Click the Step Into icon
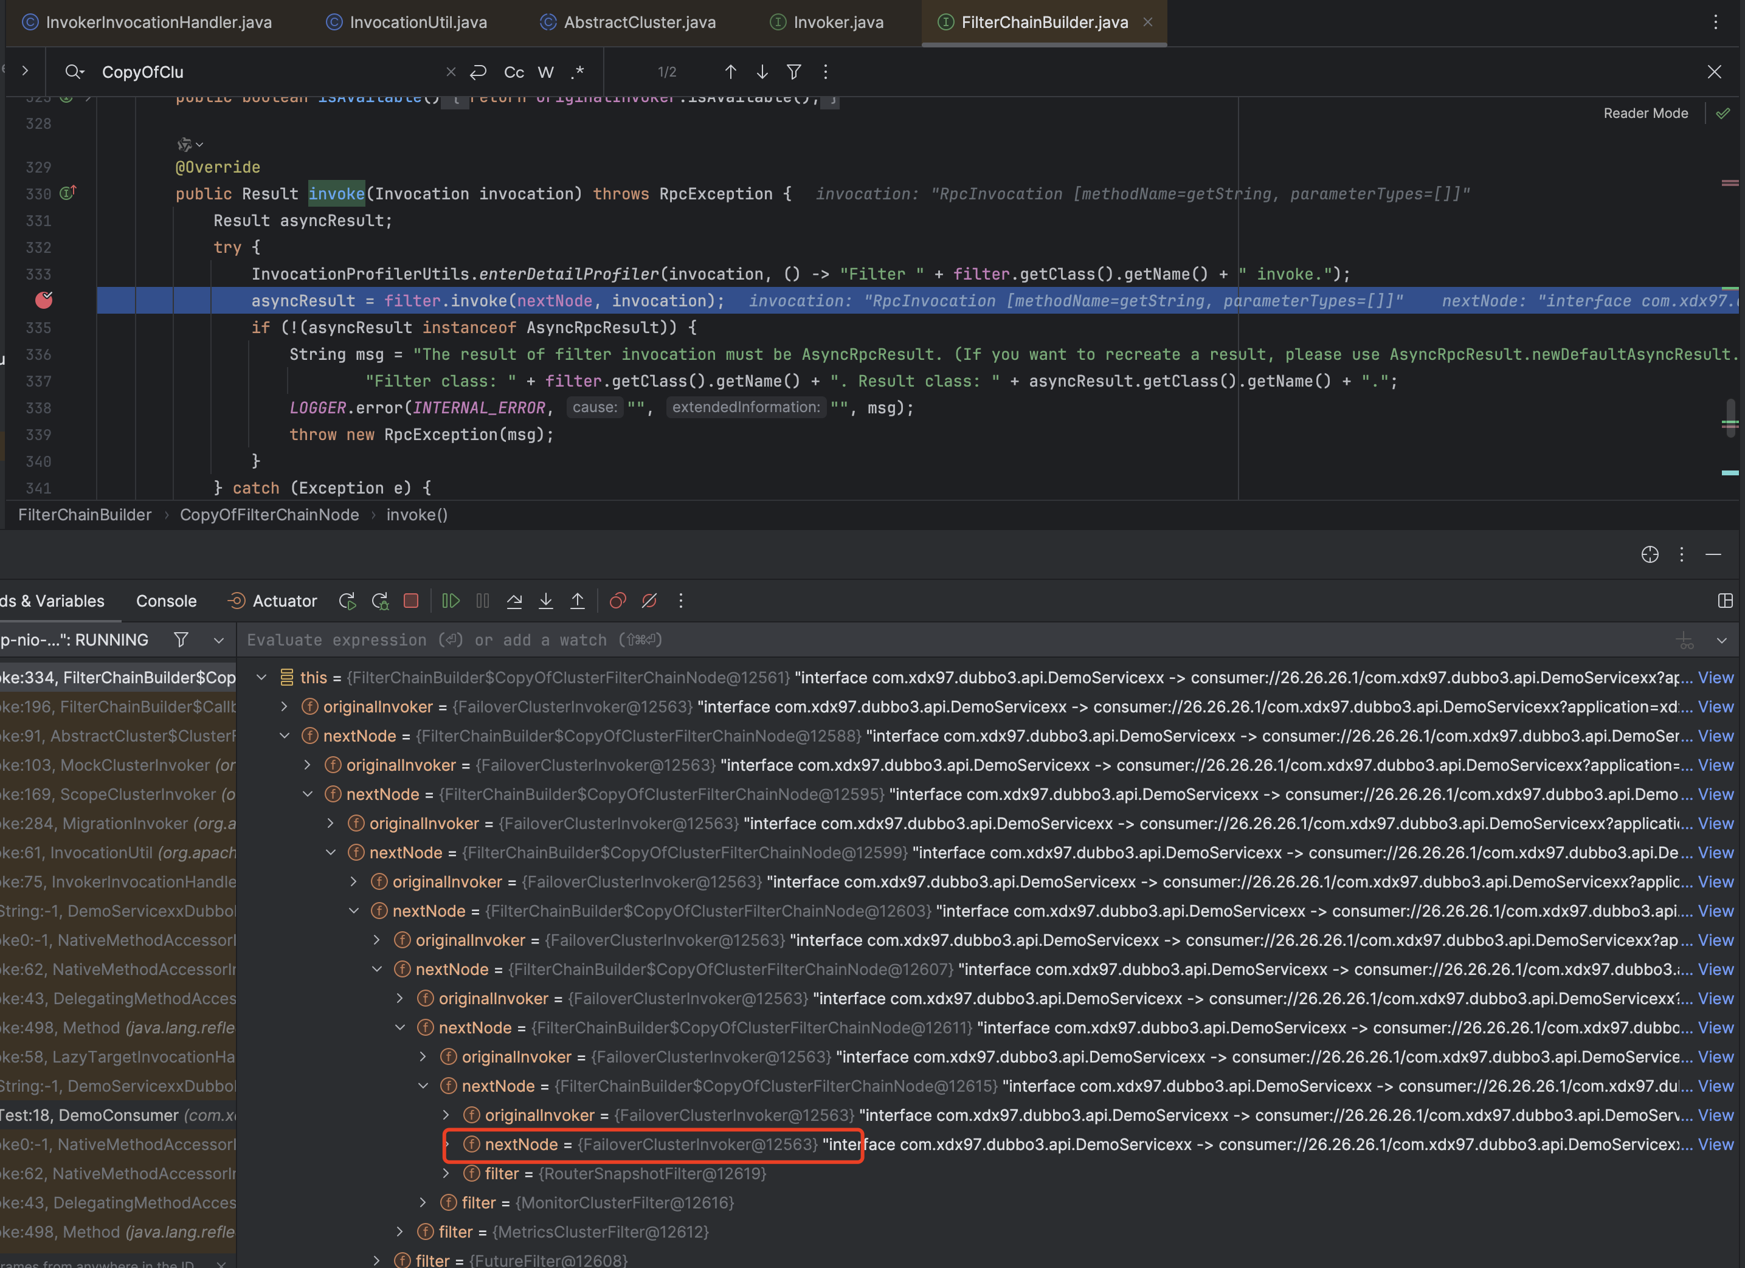 point(545,601)
